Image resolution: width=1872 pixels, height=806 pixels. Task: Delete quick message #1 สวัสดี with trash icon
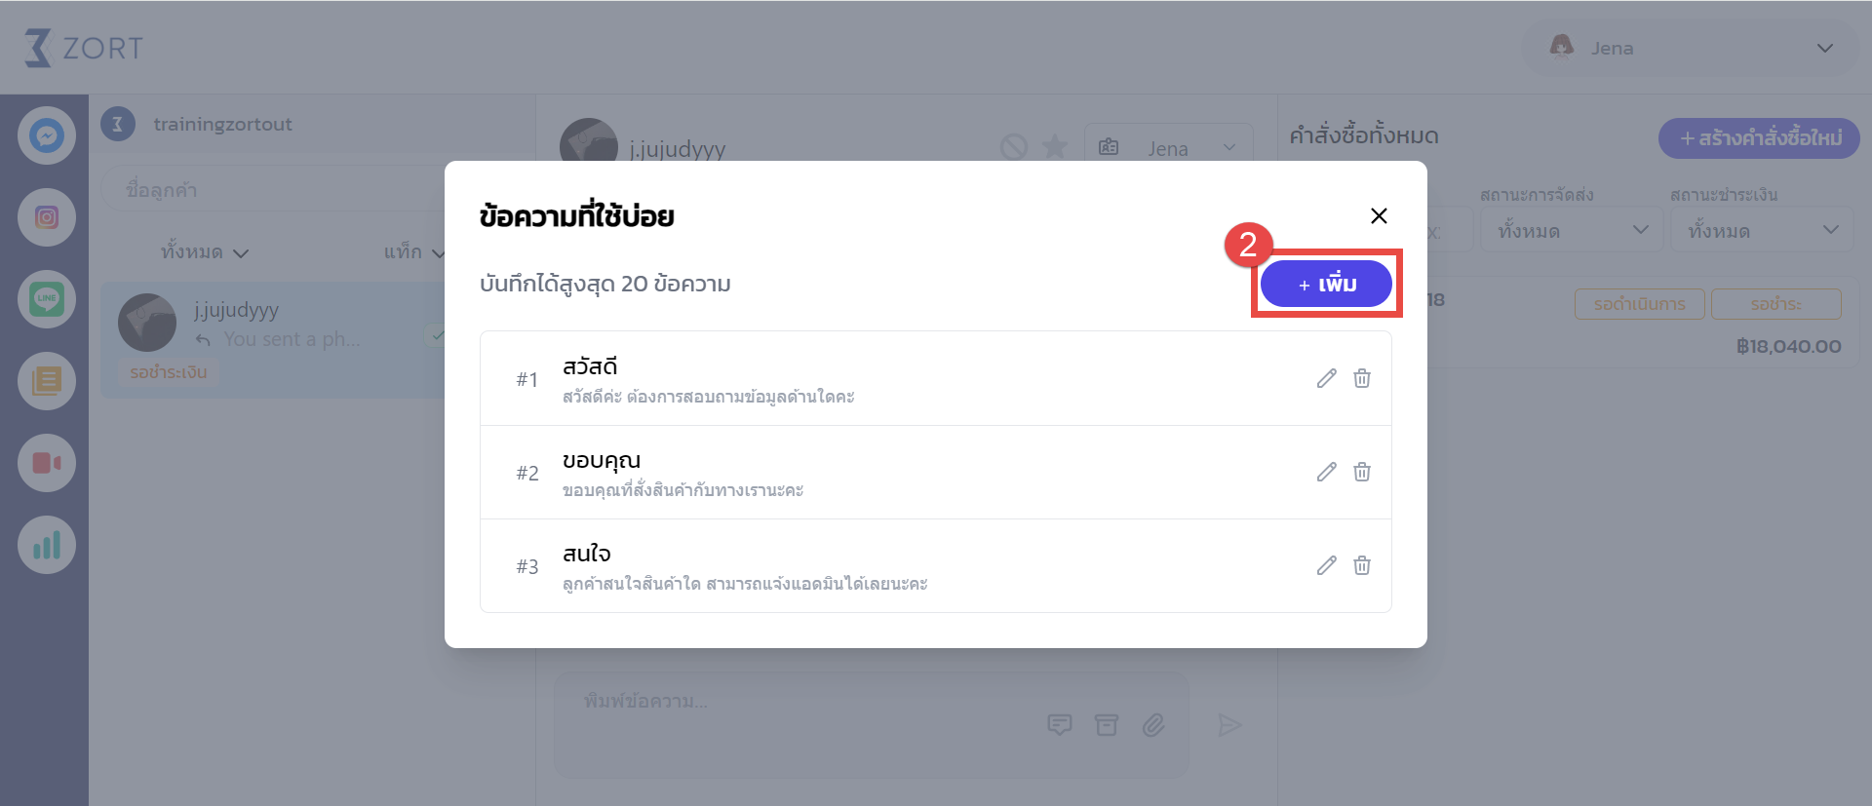coord(1362,378)
